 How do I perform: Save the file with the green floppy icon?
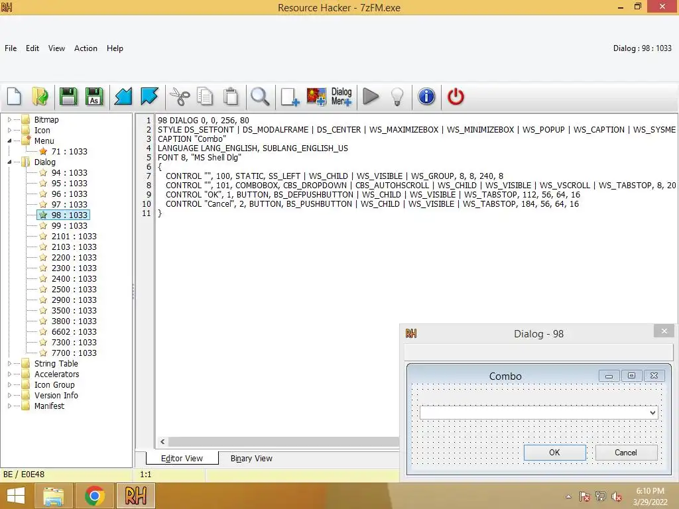tap(68, 97)
